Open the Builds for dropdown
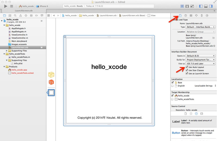 pyautogui.click(x=200, y=60)
